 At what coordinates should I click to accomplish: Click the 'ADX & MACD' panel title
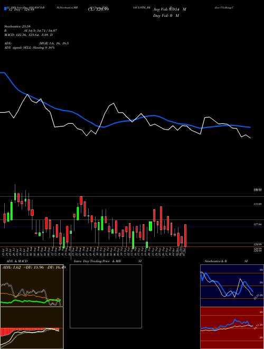(x=17, y=261)
